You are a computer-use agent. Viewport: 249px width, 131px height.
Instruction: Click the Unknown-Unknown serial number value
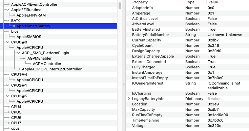(225, 35)
